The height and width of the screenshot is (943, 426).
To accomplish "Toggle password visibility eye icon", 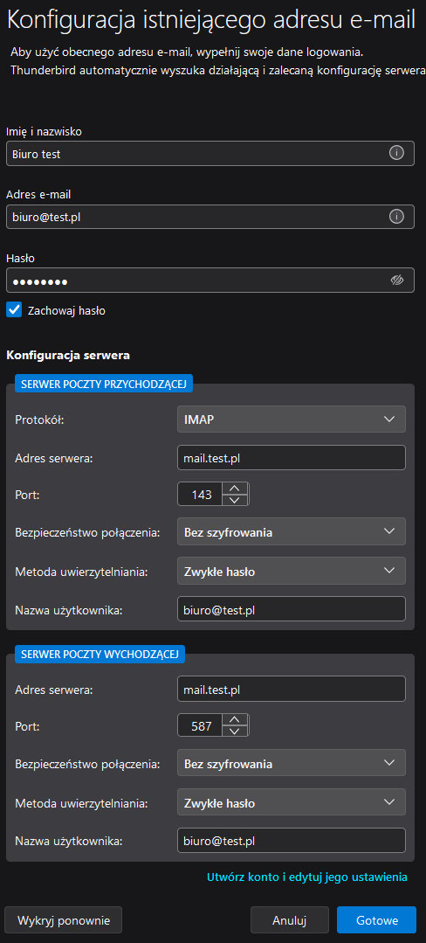I will [396, 281].
